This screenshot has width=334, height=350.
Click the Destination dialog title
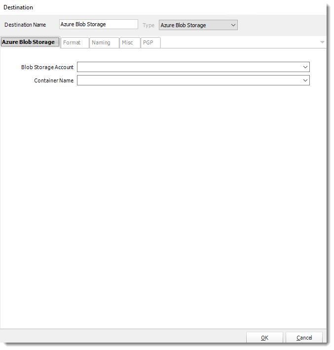[18, 7]
